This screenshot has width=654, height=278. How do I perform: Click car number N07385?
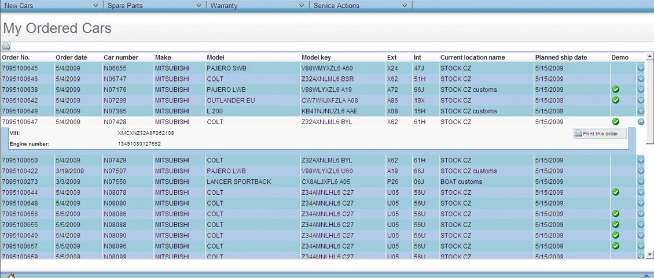tap(115, 112)
